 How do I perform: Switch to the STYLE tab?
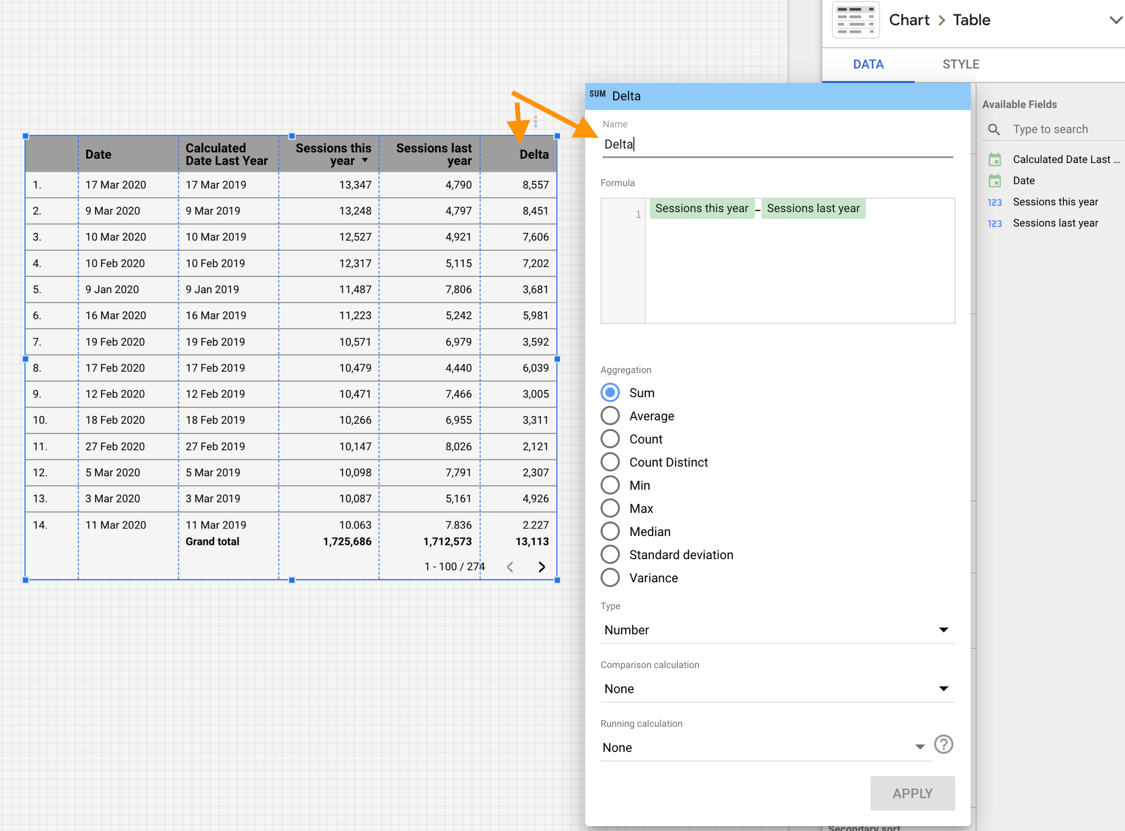point(961,64)
